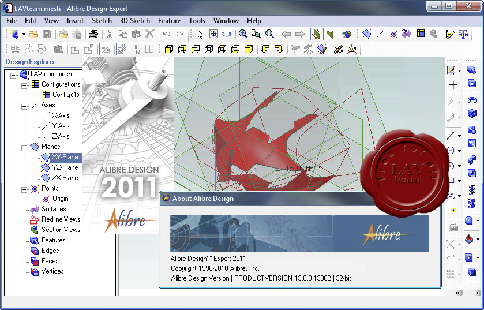The image size is (484, 310).
Task: Click the Insert Plane icon in the toolbar
Action: point(367,34)
